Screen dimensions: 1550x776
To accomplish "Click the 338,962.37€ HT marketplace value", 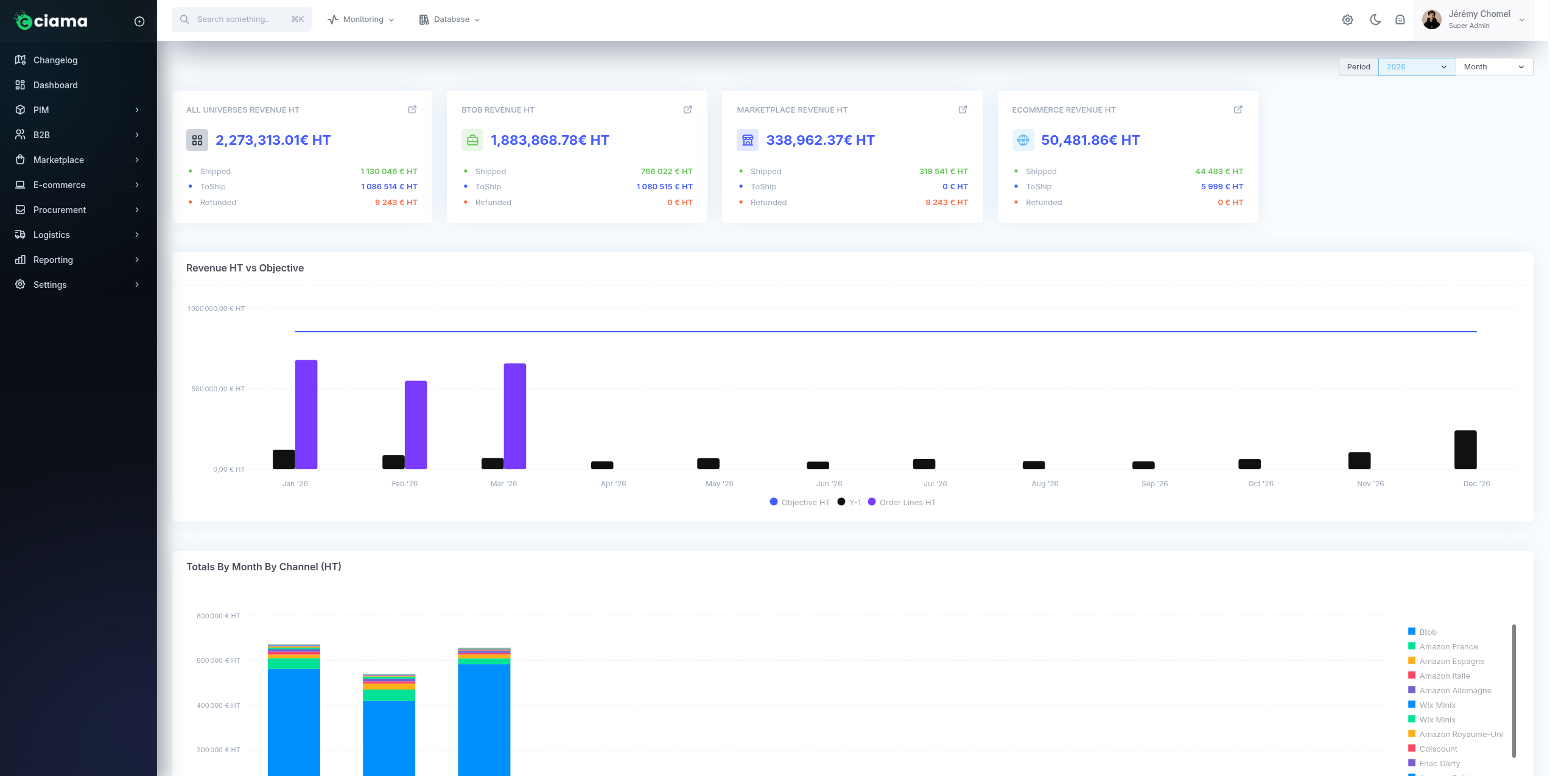I will coord(820,140).
